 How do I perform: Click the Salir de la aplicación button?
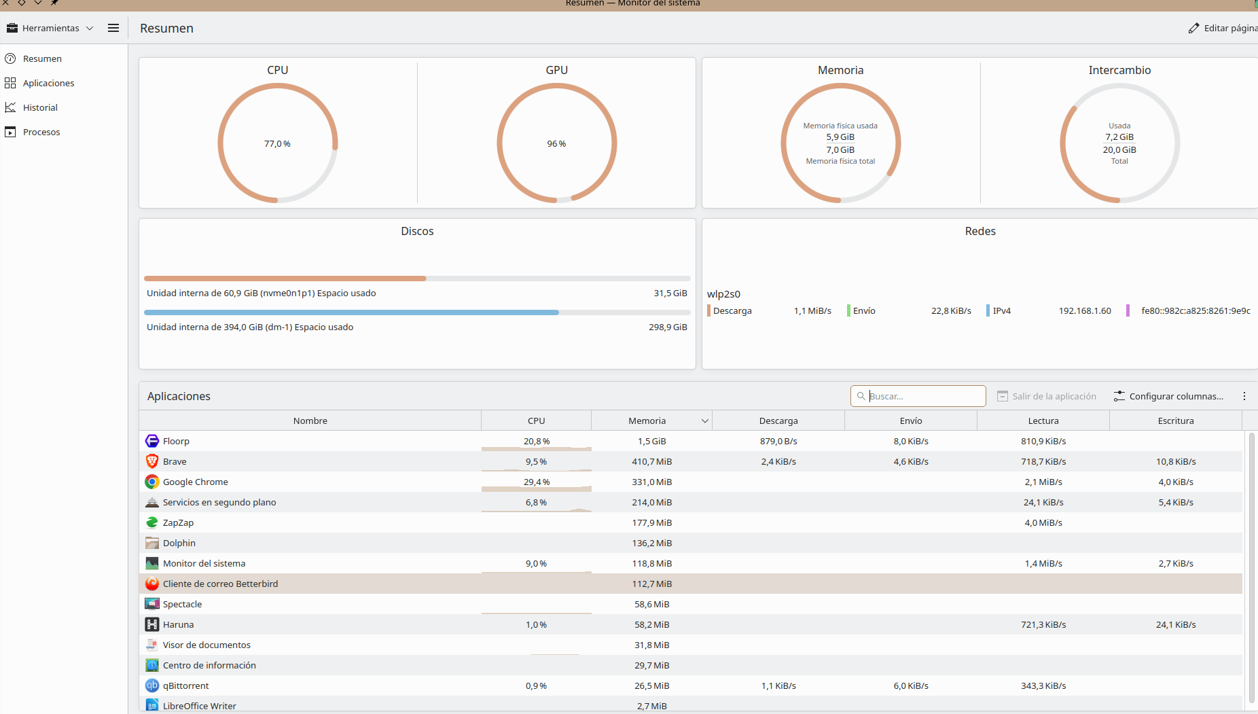[1047, 396]
